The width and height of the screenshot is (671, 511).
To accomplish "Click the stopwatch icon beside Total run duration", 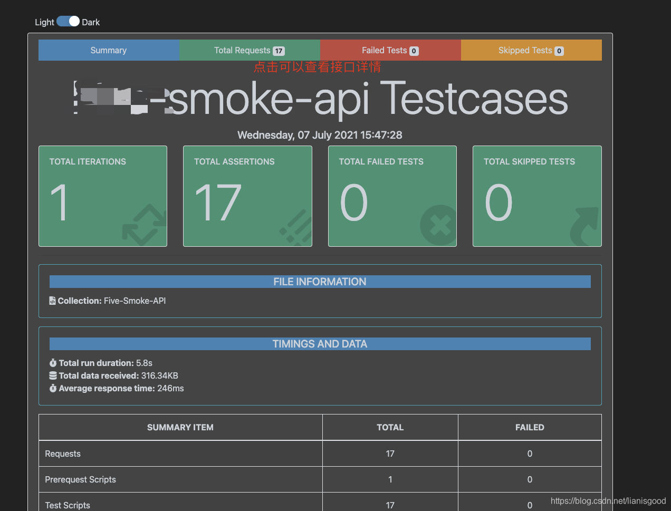I will [x=53, y=363].
